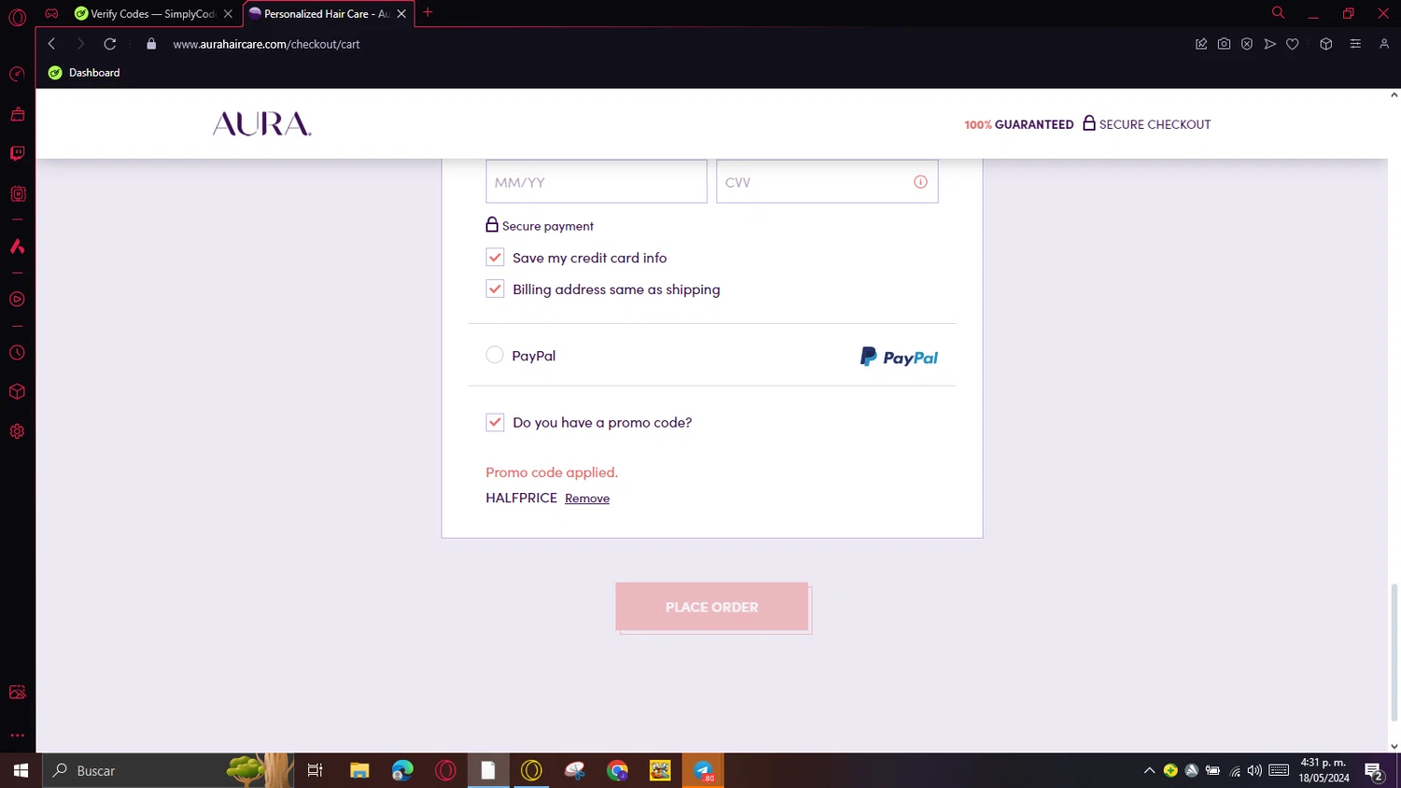Open the toolbar extensions cube icon
This screenshot has height=788, width=1401.
[1326, 44]
